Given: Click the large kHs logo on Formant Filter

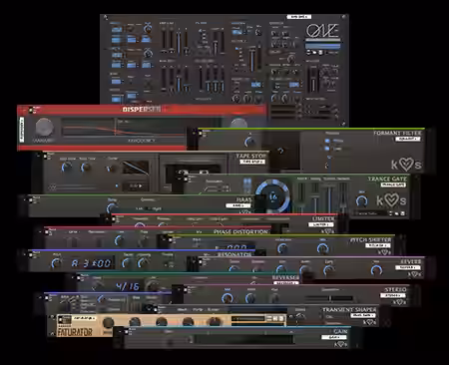Looking at the screenshot, I should point(406,164).
